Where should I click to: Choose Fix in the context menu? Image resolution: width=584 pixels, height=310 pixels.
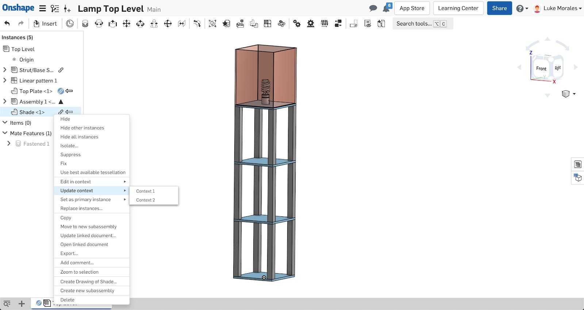tap(64, 164)
